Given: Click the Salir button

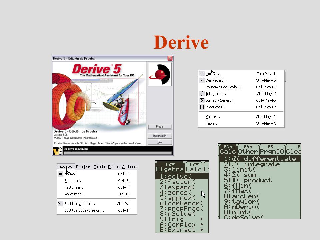Looking at the screenshot, I should point(160,142).
